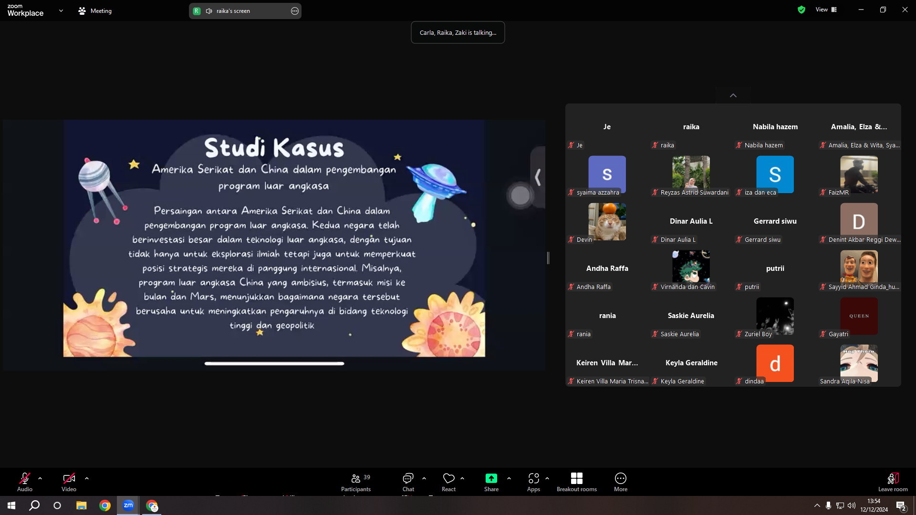This screenshot has width=916, height=515.
Task: Collapse gallery with the up chevron
Action: (733, 95)
